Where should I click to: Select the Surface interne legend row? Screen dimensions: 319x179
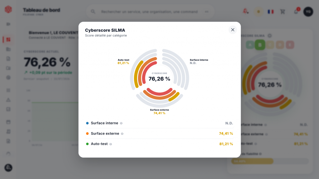tap(159, 123)
